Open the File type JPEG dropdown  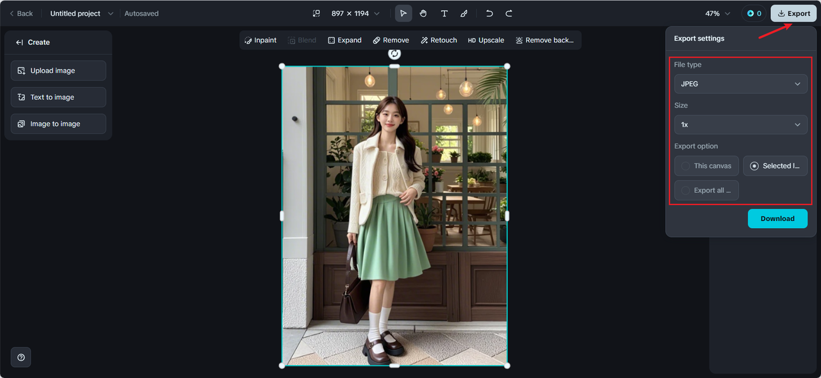pyautogui.click(x=741, y=84)
